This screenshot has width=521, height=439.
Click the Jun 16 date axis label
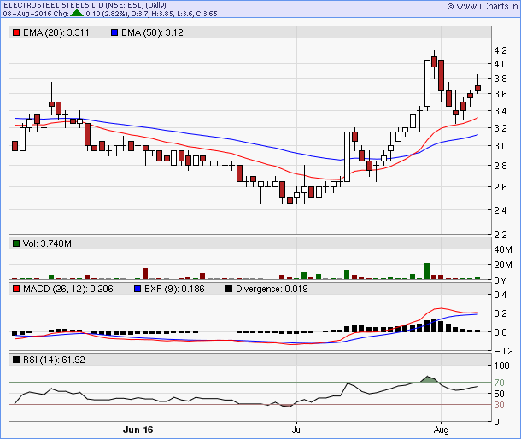click(138, 430)
